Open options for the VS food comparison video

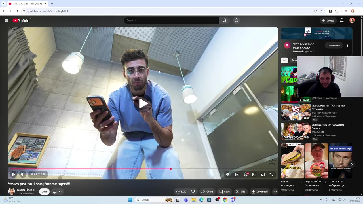(x=351, y=106)
